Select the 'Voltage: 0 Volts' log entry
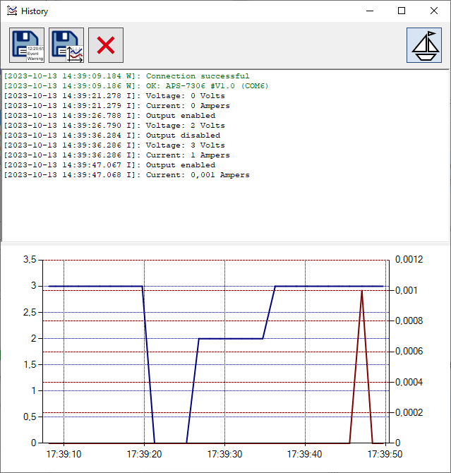The width and height of the screenshot is (451, 473). [x=114, y=96]
